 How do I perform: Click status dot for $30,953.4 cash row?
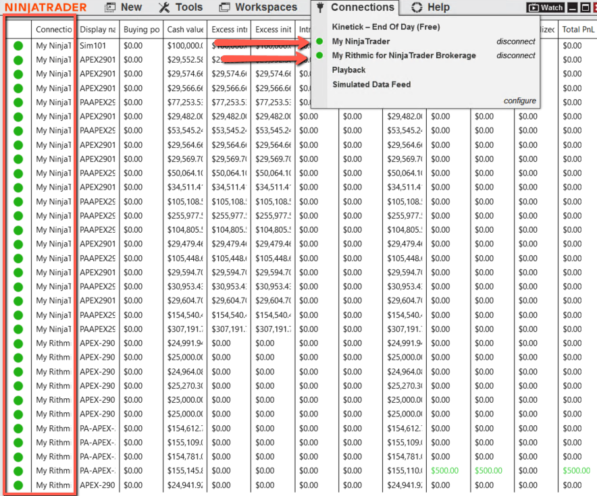pos(18,286)
